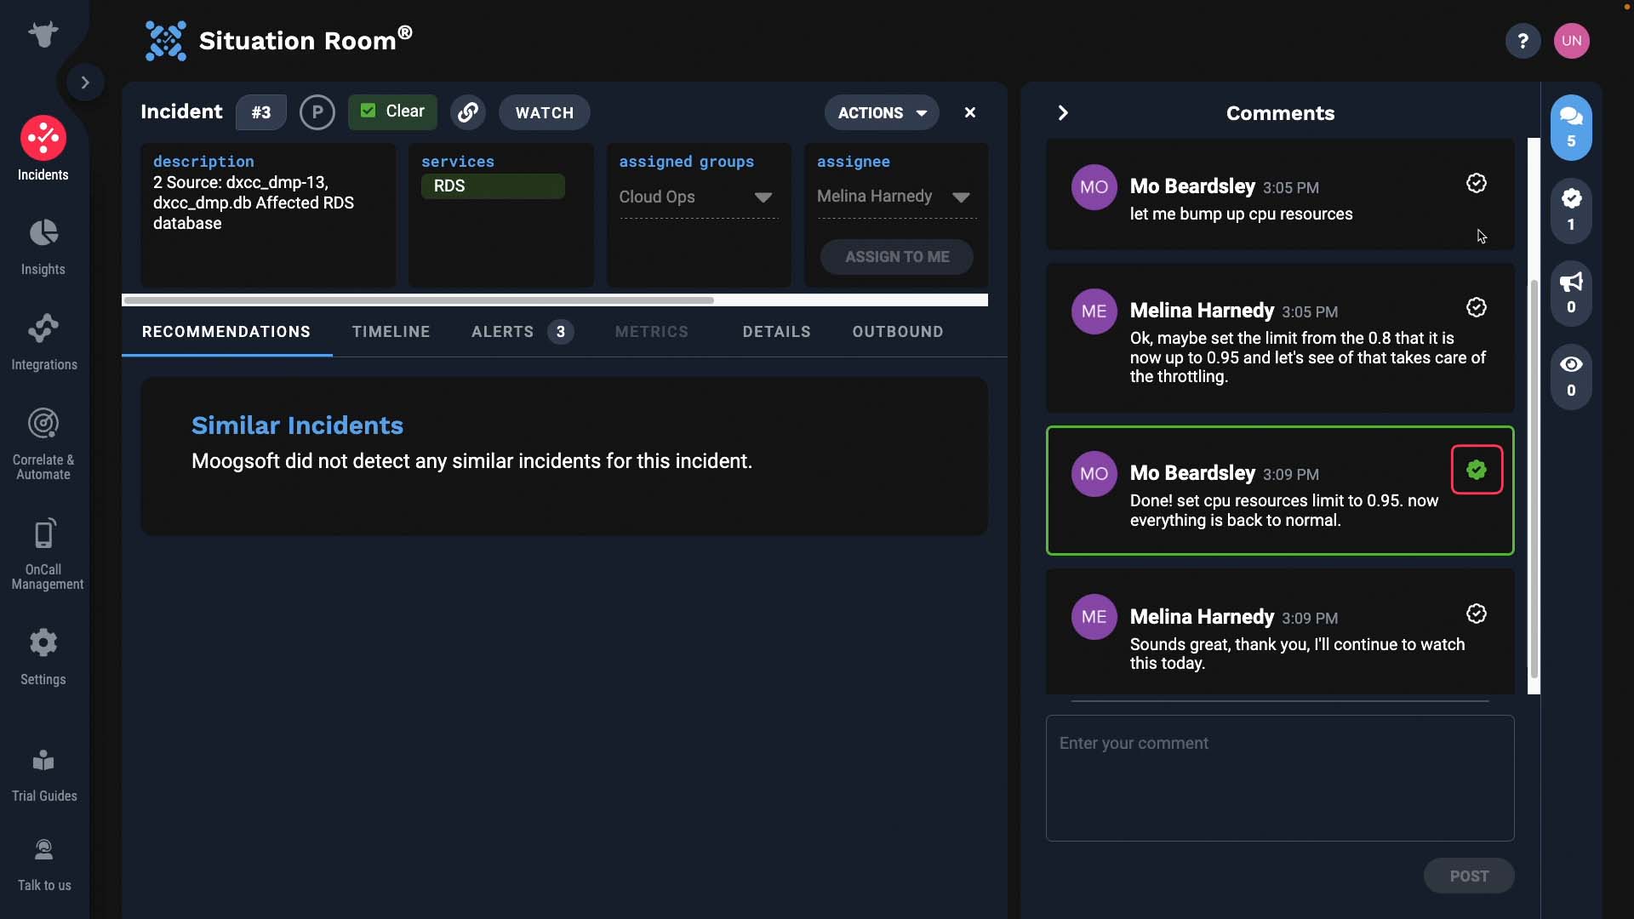The width and height of the screenshot is (1634, 919).
Task: Click Mo Beardsley's MO avatar at 3:05 PM
Action: (x=1094, y=187)
